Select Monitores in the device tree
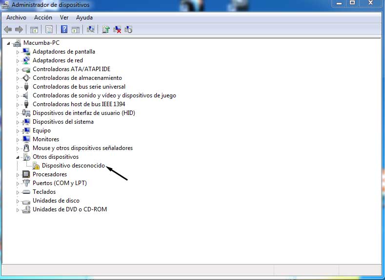Viewport: 385px width, 280px height. [46, 139]
